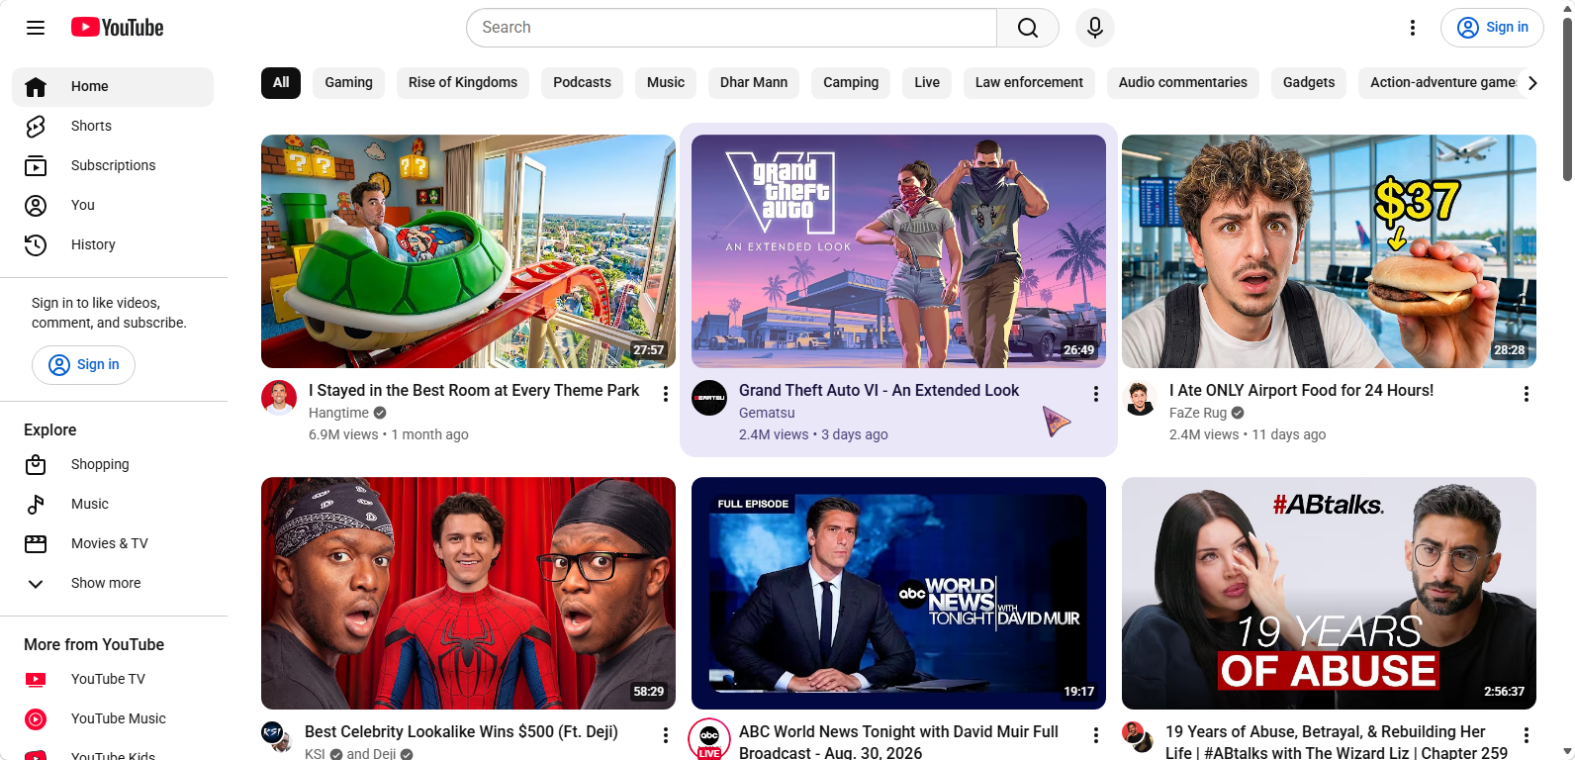Open options for ABC World News video
The image size is (1575, 760).
coord(1096,735)
